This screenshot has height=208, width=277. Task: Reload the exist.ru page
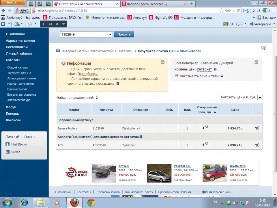238,11
